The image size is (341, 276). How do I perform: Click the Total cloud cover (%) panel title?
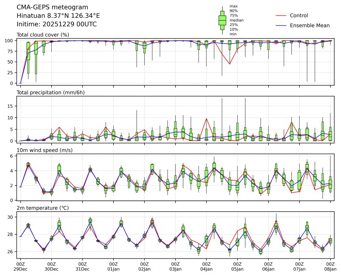click(42, 34)
